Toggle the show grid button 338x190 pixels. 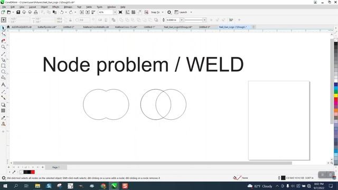(134, 12)
